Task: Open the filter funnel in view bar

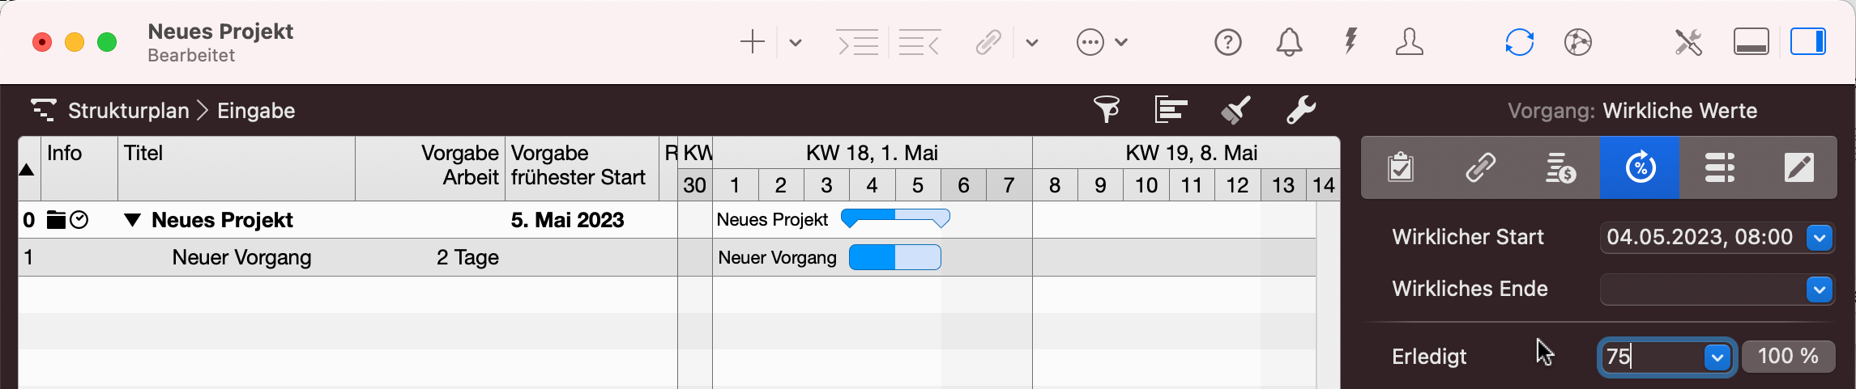Action: point(1106,109)
